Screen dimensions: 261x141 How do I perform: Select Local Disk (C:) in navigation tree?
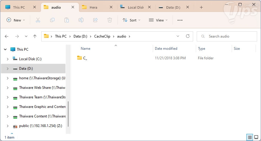point(30,59)
